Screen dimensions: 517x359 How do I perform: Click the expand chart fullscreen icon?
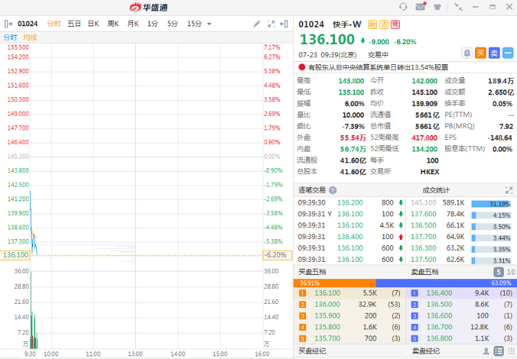tap(270, 24)
